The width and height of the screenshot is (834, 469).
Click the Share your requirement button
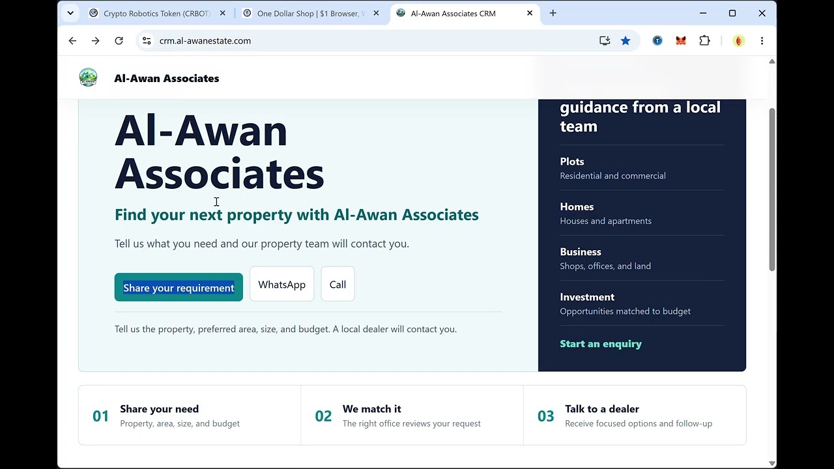coord(179,287)
